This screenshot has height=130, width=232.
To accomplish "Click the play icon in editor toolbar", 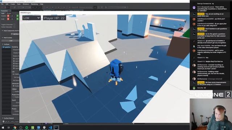I will coord(106,7).
